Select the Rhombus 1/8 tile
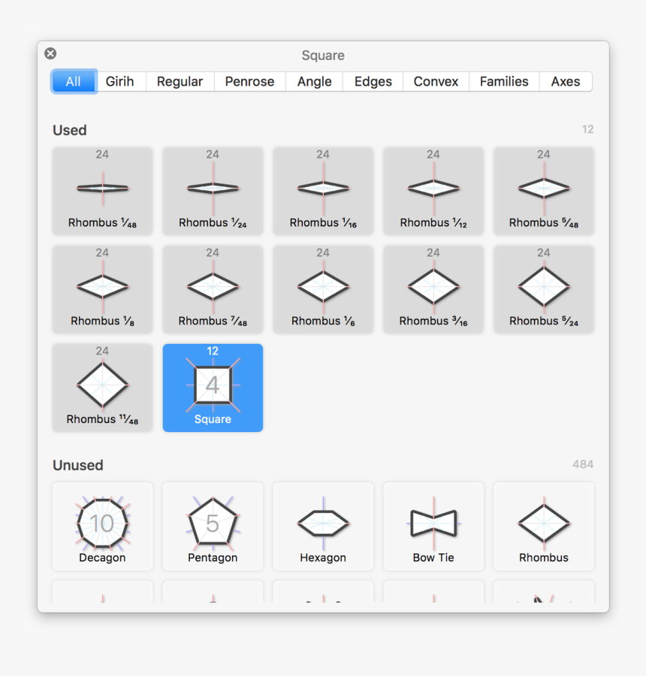Image resolution: width=646 pixels, height=676 pixels. coord(102,289)
